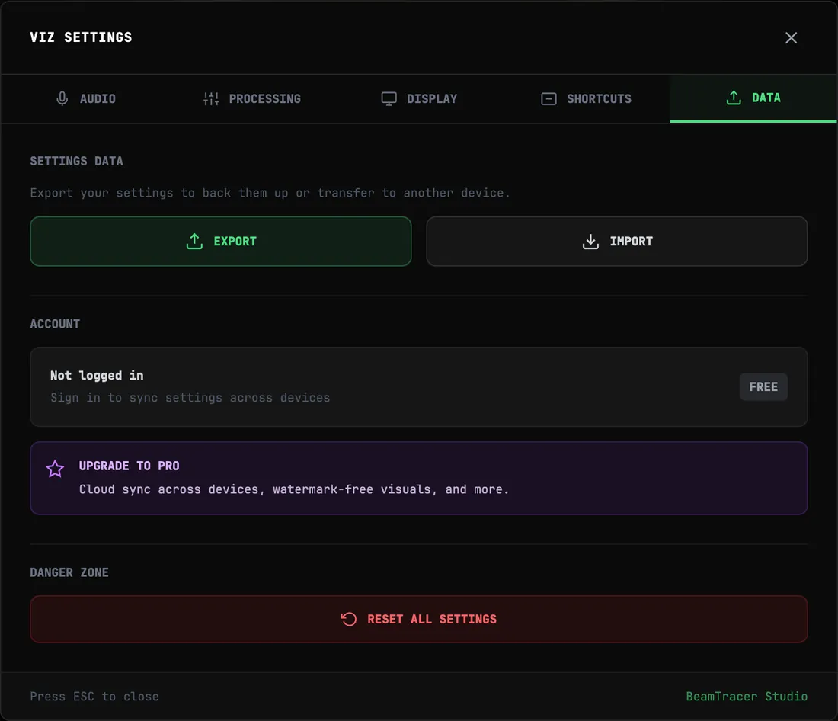Screen dimensions: 838x721
Task: Click the star icon beside Upgrade to Pro
Action: (x=55, y=469)
